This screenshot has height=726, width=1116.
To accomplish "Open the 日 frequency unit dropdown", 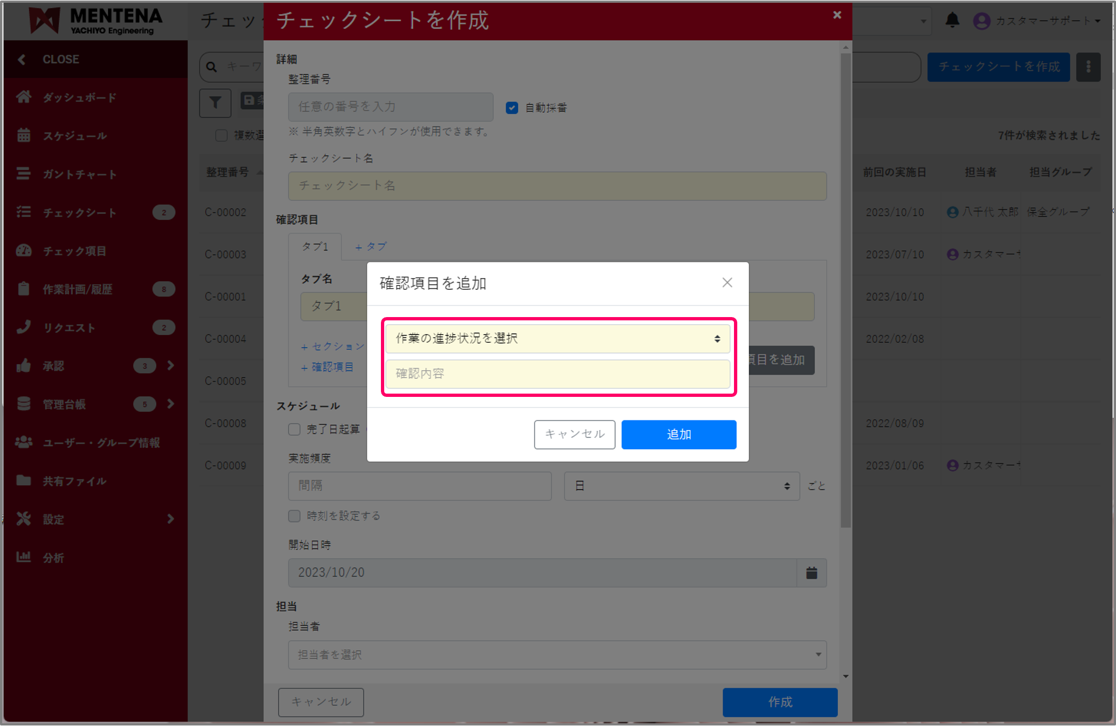I will point(681,485).
